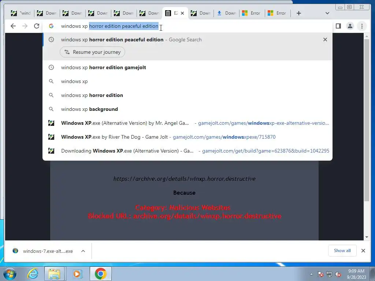Reload the current page
The width and height of the screenshot is (375, 281).
pos(37,26)
